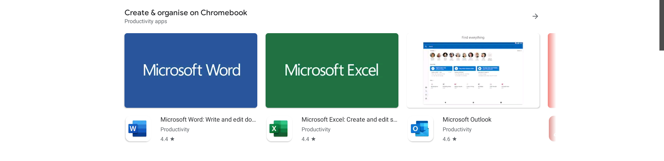
Task: Click the star beside Excel's 4.4 rating
Action: [x=313, y=139]
